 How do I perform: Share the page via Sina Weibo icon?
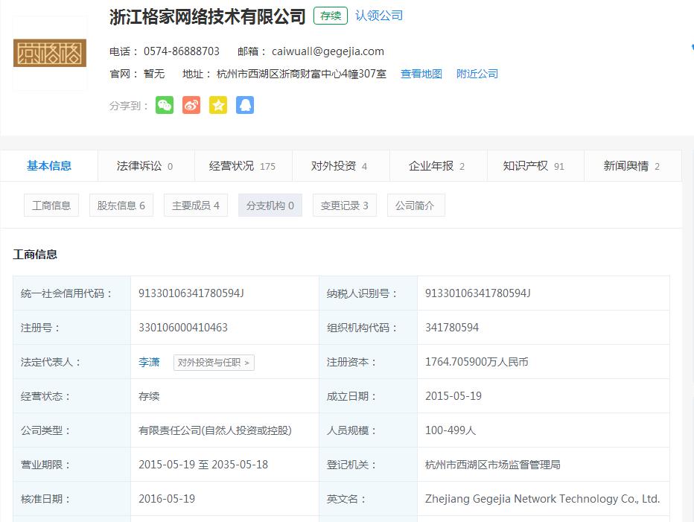[x=191, y=105]
